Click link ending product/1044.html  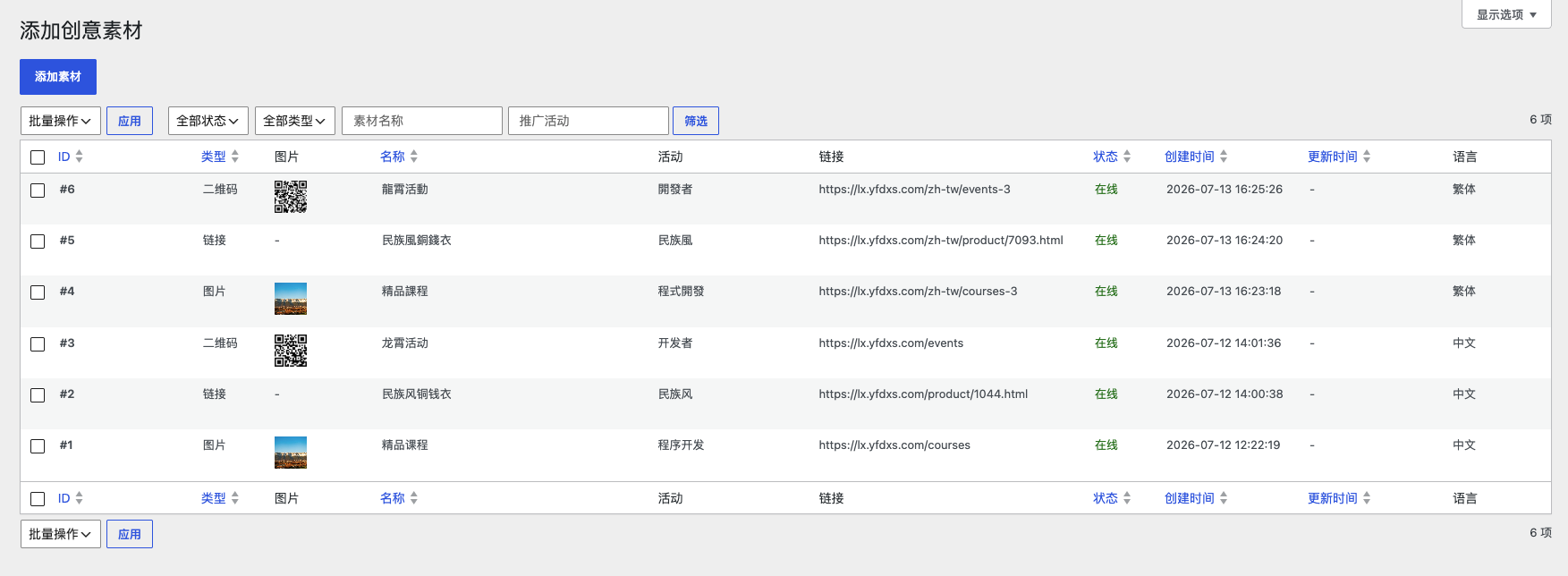[923, 394]
